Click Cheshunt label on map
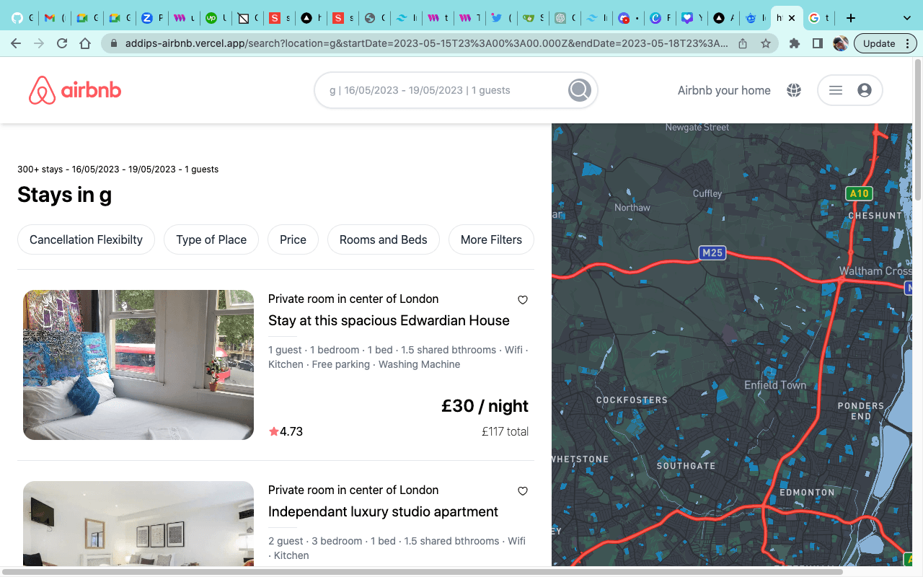The height and width of the screenshot is (577, 923). point(875,216)
